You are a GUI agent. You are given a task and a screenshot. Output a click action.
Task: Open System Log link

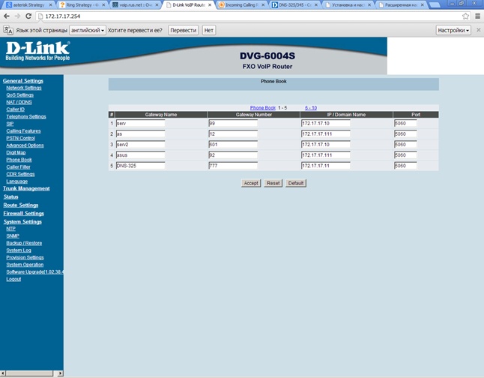point(19,250)
